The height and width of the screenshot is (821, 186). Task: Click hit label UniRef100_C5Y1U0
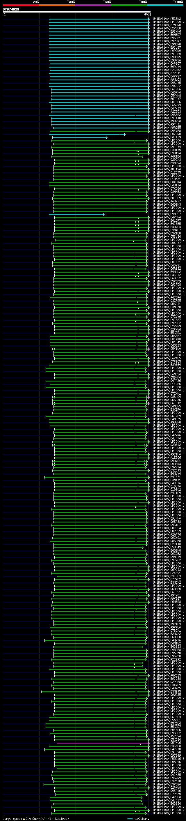pos(167,349)
